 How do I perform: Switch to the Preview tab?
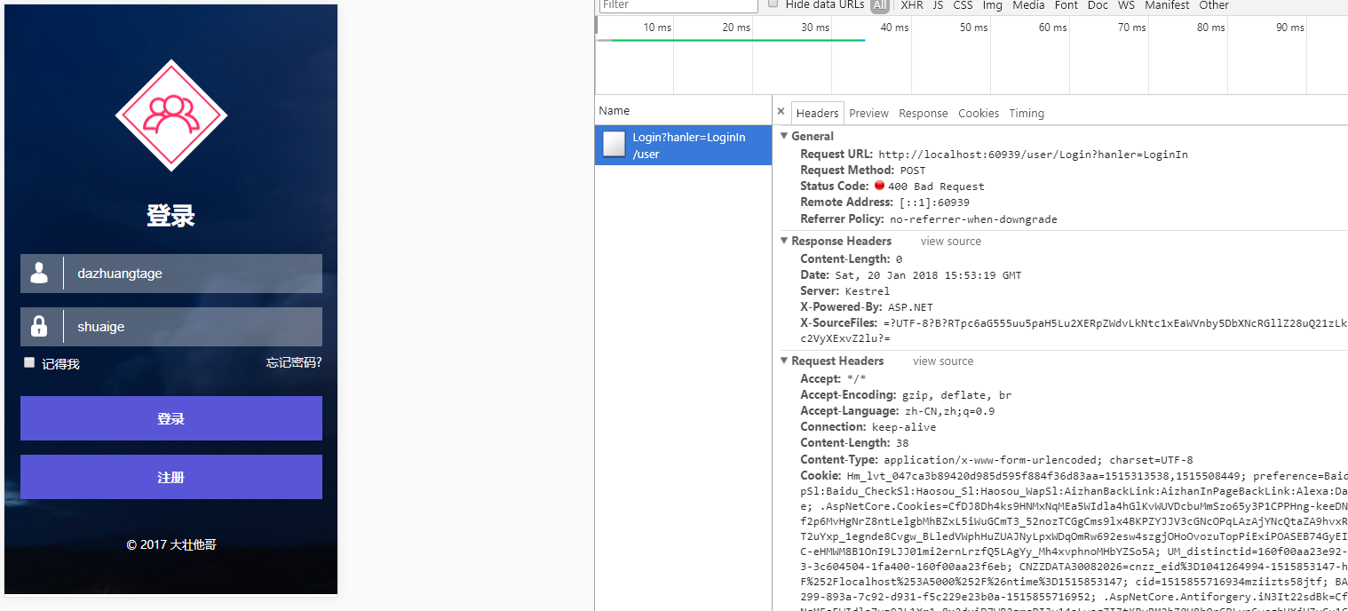pyautogui.click(x=868, y=113)
